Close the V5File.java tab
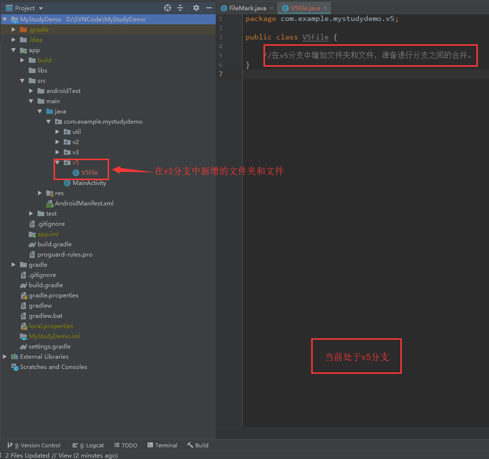 tap(325, 8)
